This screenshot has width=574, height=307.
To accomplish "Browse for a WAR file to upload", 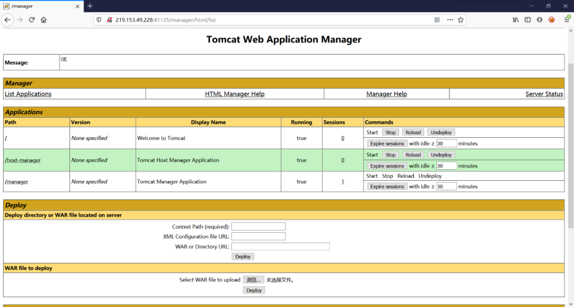I will tap(254, 280).
